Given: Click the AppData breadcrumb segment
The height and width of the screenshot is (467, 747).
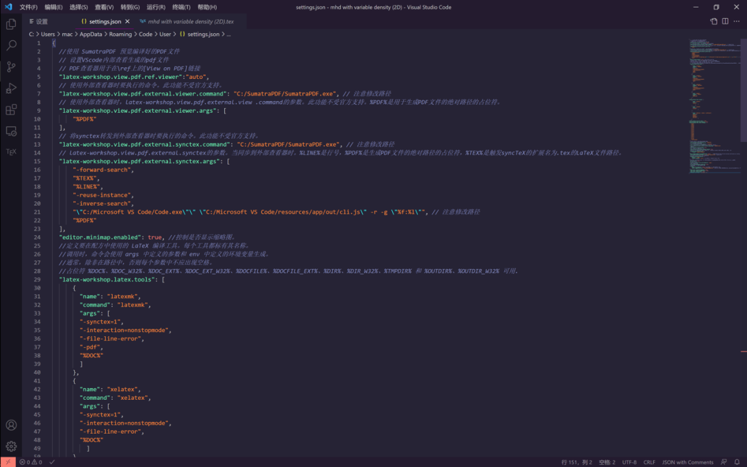Looking at the screenshot, I should point(91,35).
